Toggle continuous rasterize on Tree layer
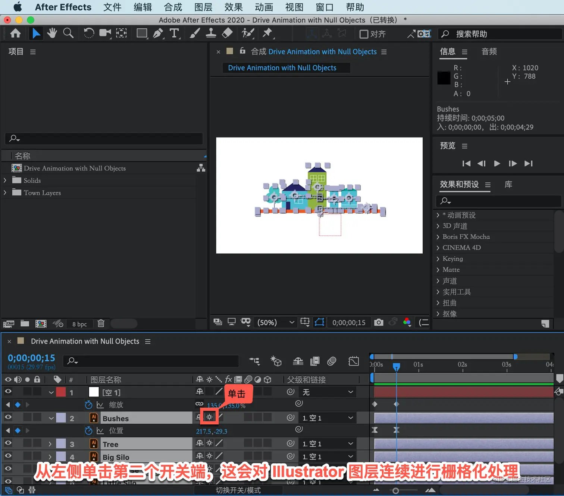 [x=210, y=443]
